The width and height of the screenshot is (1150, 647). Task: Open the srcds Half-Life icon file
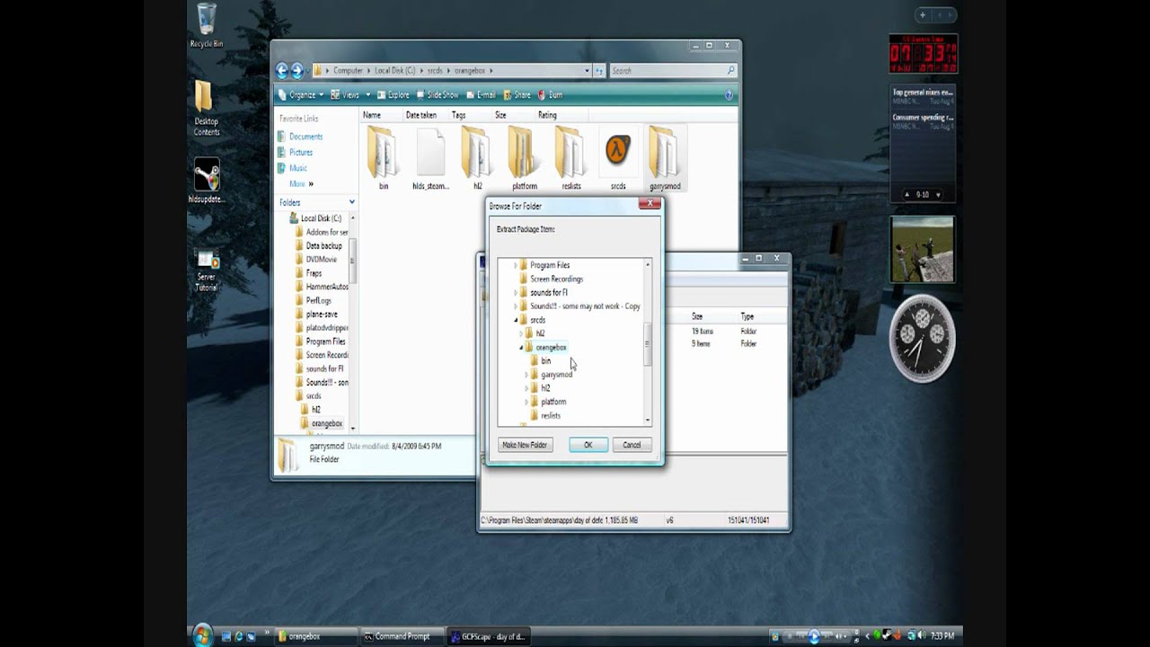coord(617,155)
